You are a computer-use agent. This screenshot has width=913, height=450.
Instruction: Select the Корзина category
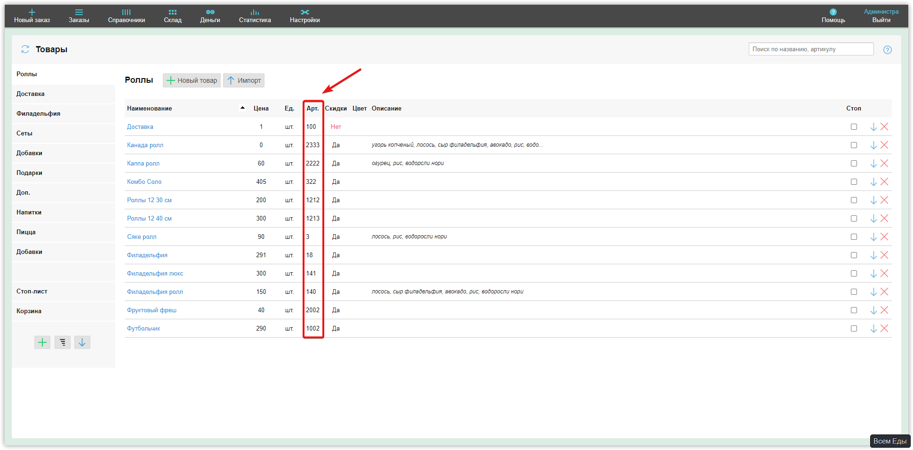[64, 311]
